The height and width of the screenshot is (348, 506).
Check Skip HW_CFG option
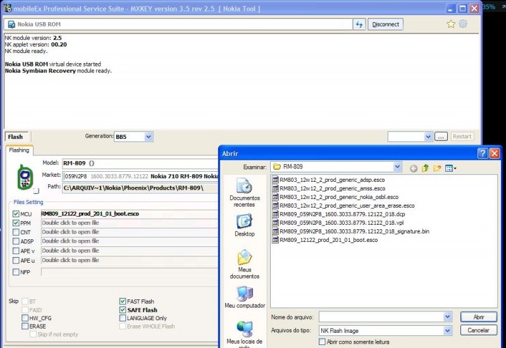pyautogui.click(x=25, y=318)
